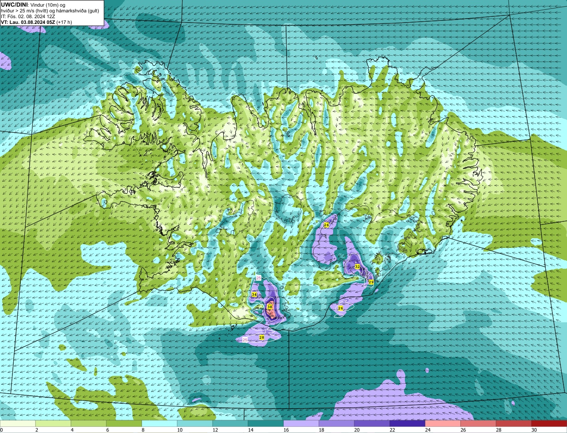Screen dimensions: 567x433
Task: Select the 'VT: Lau. 03.08.2024 05Z (+17 h)' line
Action: (x=37, y=22)
